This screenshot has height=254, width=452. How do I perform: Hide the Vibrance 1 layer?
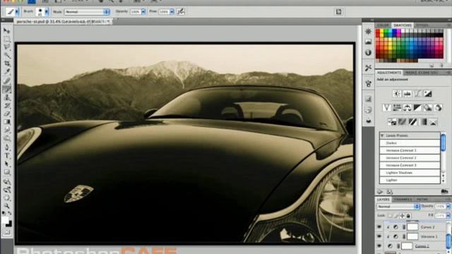(379, 236)
